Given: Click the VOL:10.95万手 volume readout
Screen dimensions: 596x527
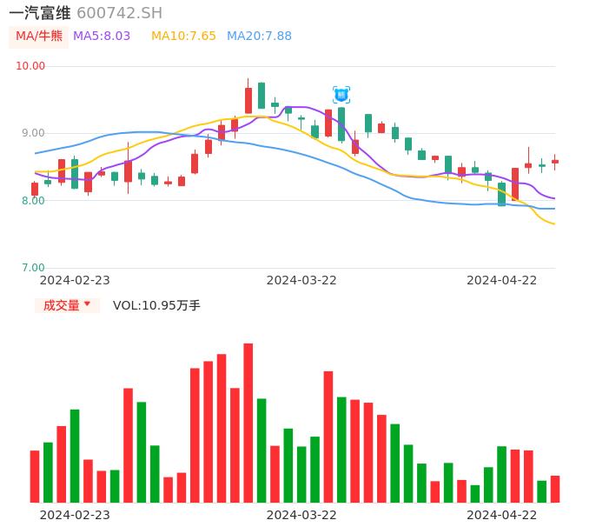Looking at the screenshot, I should coord(156,305).
